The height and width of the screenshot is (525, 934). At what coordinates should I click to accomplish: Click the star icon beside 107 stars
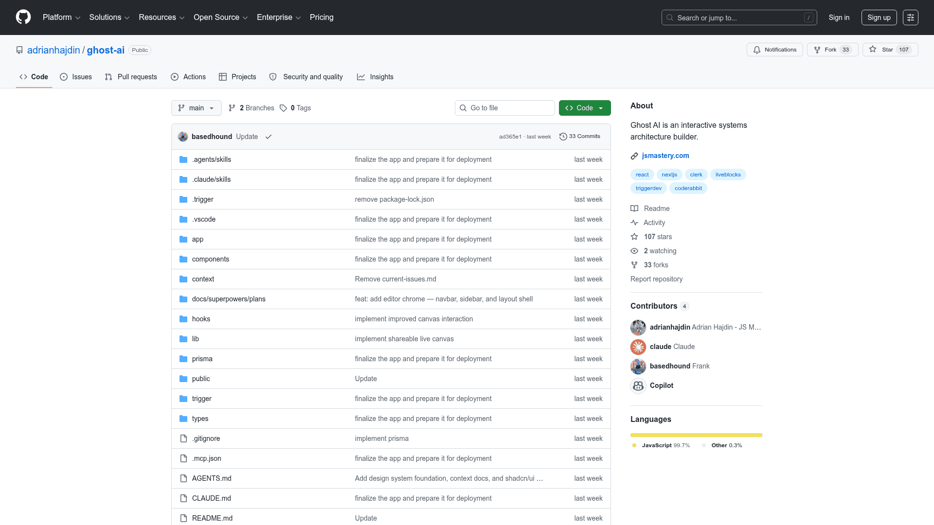[634, 237]
